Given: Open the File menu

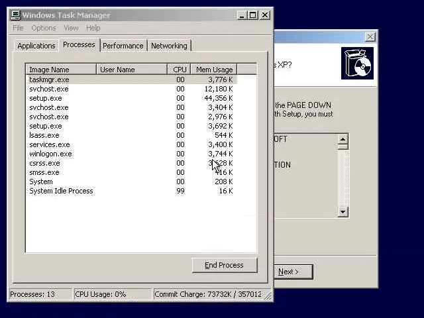Looking at the screenshot, I should coord(18,28).
